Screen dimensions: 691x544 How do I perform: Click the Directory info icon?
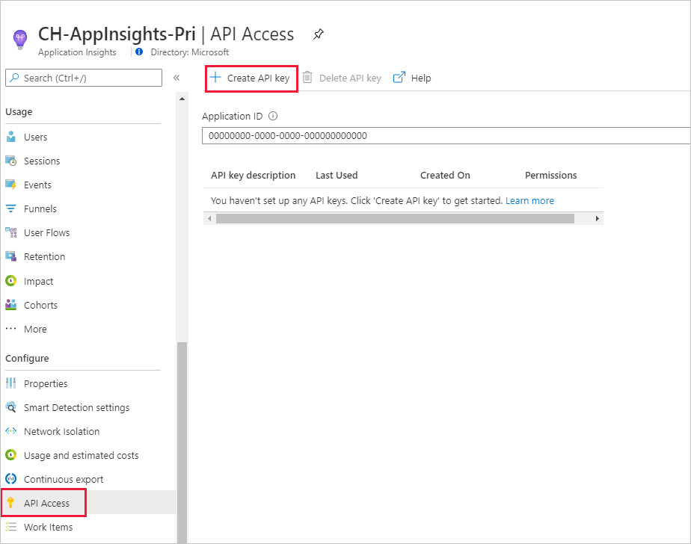[x=139, y=52]
